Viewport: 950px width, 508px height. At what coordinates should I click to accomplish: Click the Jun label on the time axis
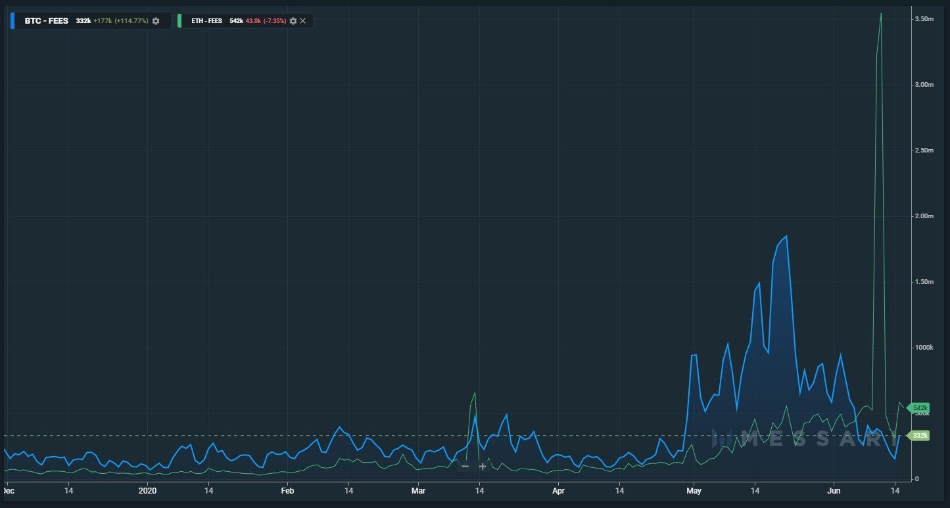[835, 491]
